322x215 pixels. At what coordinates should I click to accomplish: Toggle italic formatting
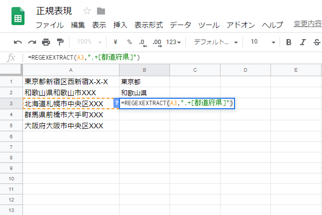[x=302, y=42]
